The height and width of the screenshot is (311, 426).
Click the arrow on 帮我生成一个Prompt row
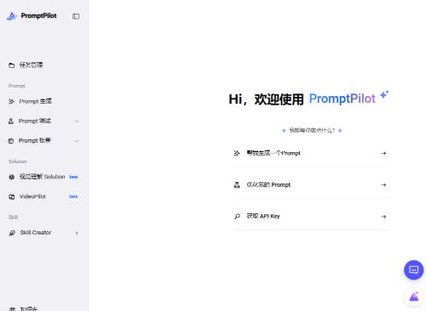coord(383,153)
